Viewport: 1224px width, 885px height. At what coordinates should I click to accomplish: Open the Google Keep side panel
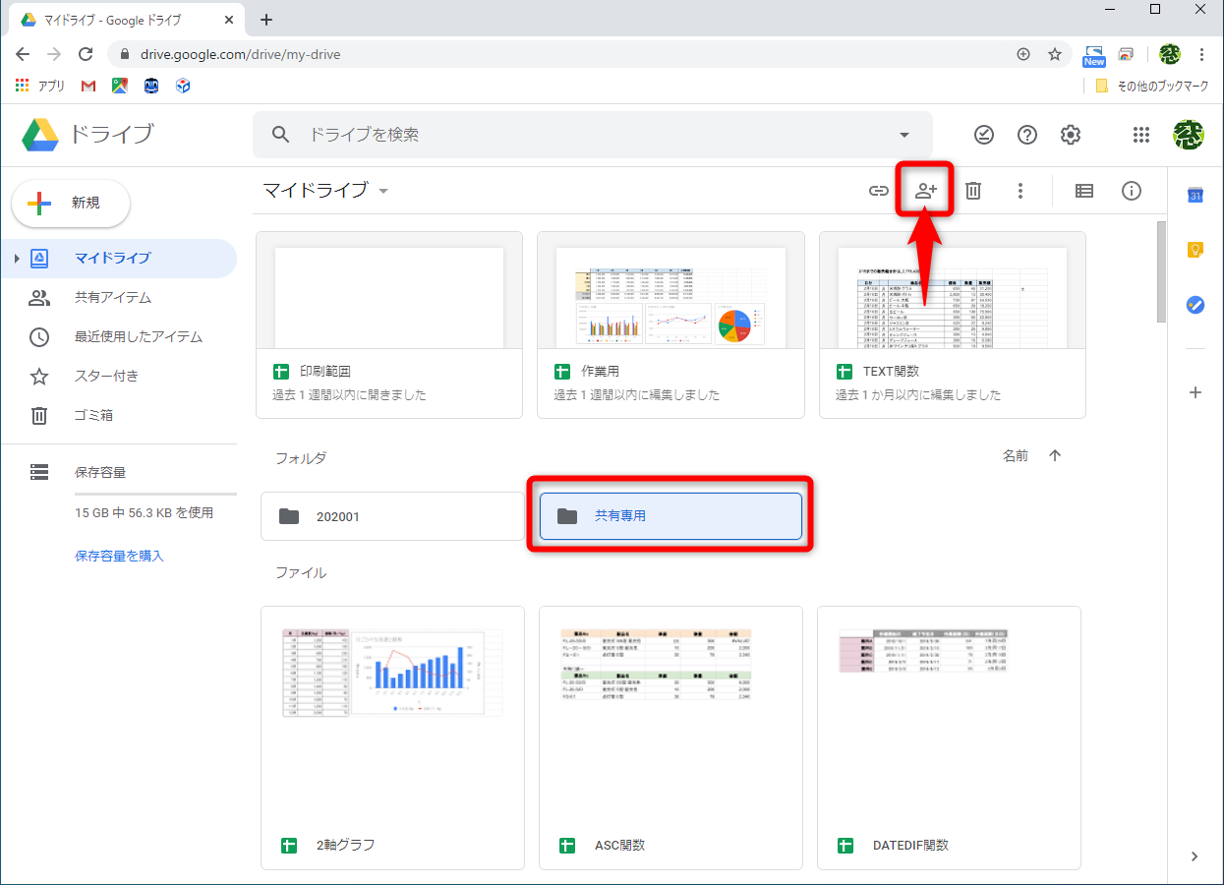pos(1195,250)
